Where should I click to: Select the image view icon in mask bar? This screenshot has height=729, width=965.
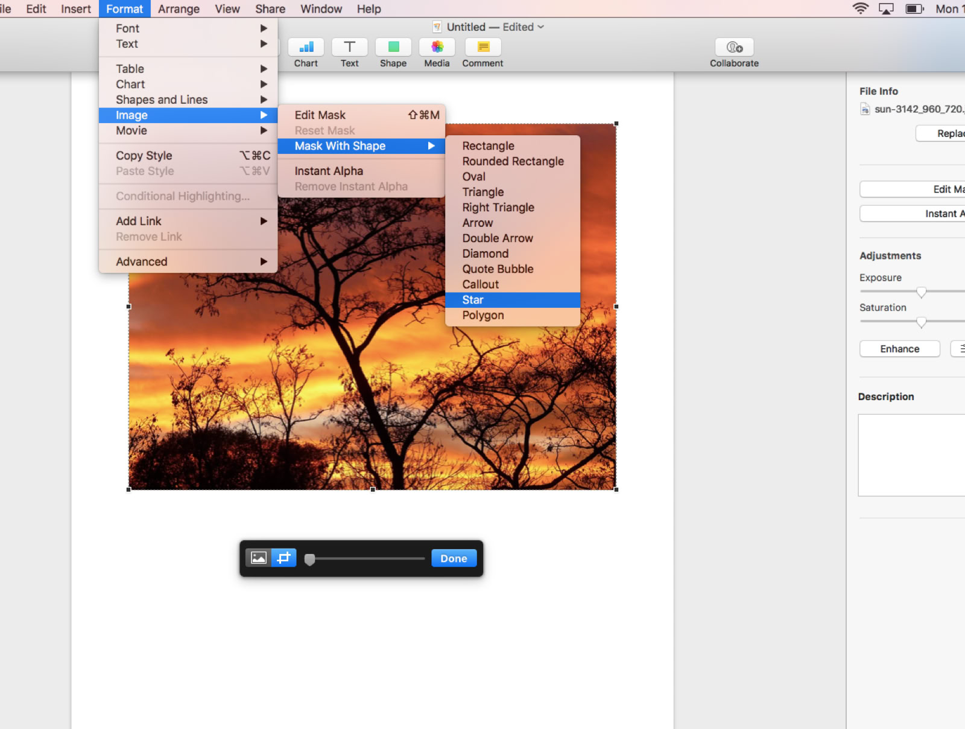pyautogui.click(x=259, y=558)
